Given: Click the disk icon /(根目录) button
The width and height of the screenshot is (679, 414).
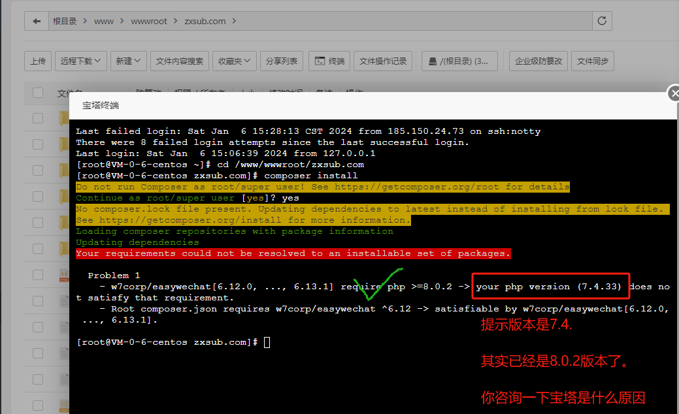Looking at the screenshot, I should click(459, 61).
